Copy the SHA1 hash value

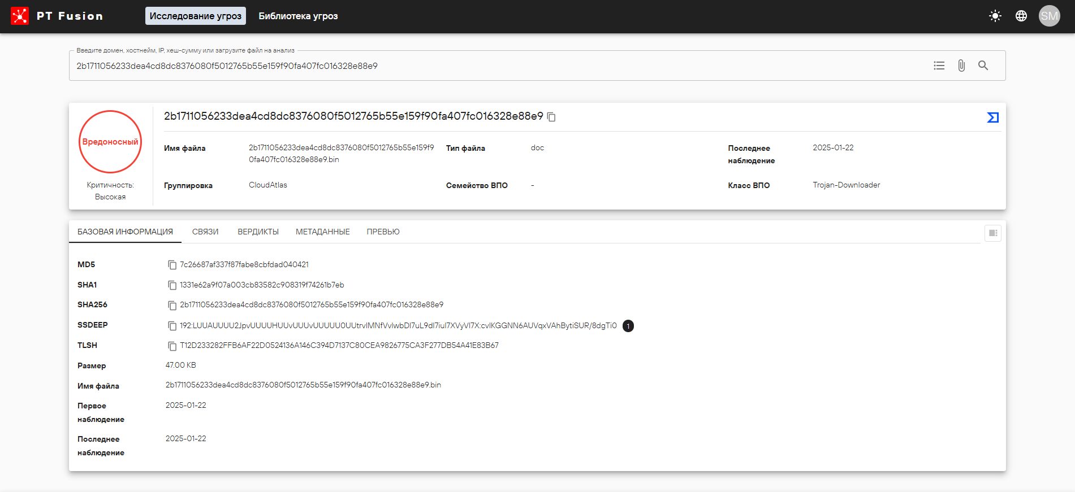(x=172, y=285)
